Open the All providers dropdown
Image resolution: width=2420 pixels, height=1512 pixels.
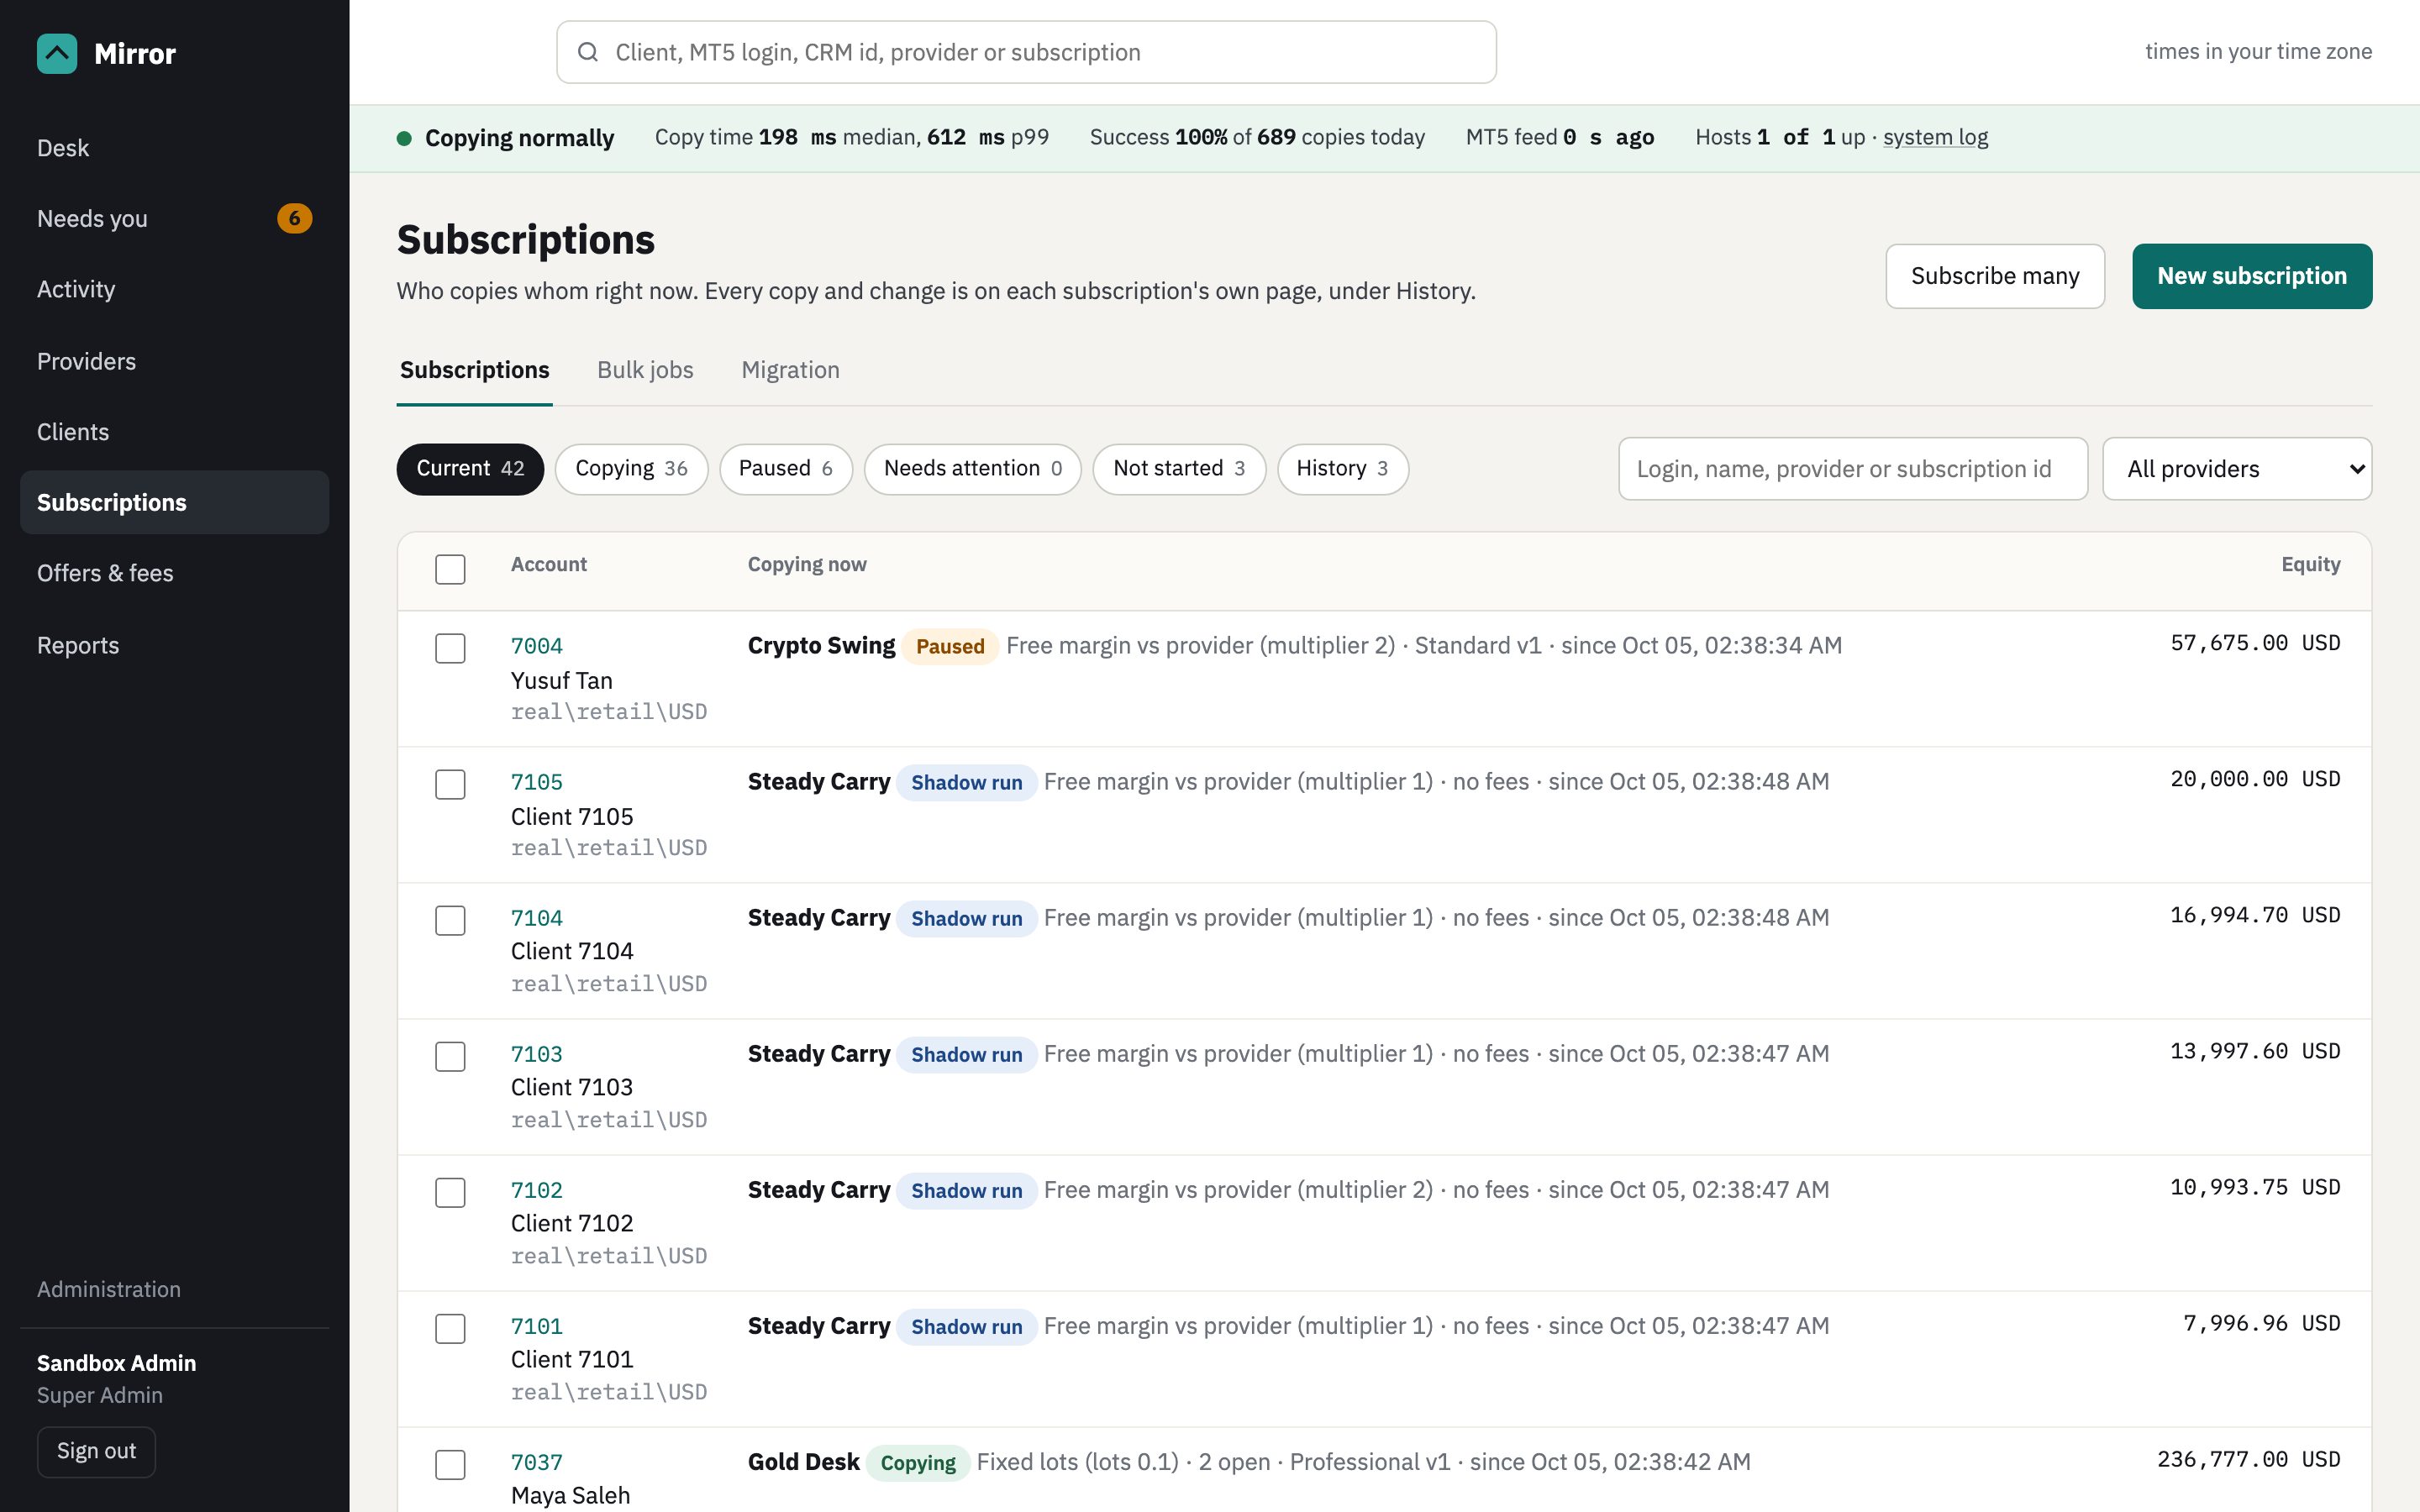coord(2236,469)
